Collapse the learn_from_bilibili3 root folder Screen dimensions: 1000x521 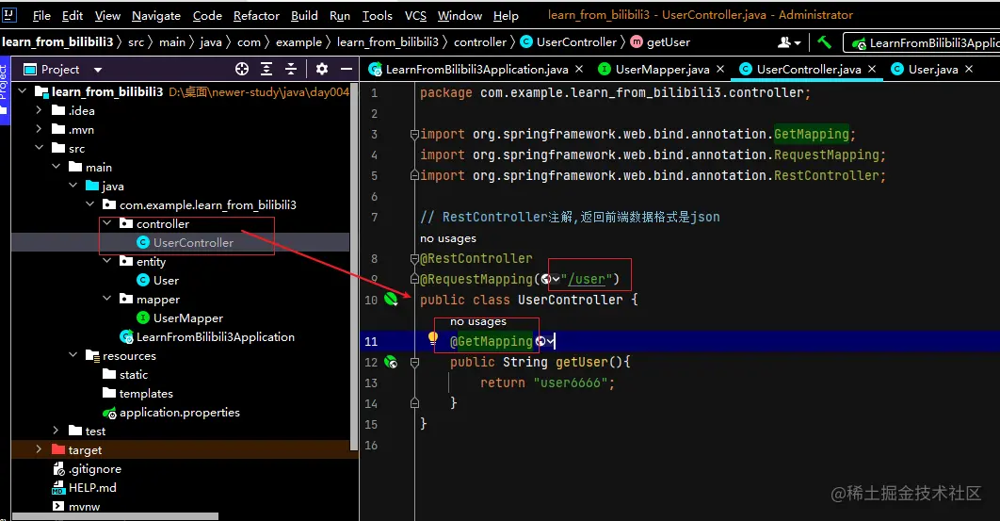[x=23, y=91]
